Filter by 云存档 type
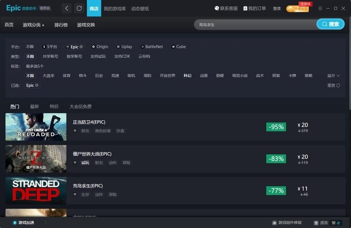351x228 pixels. pos(144,56)
